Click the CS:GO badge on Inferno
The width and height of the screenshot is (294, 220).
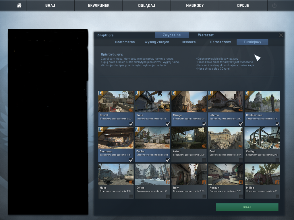(210, 93)
